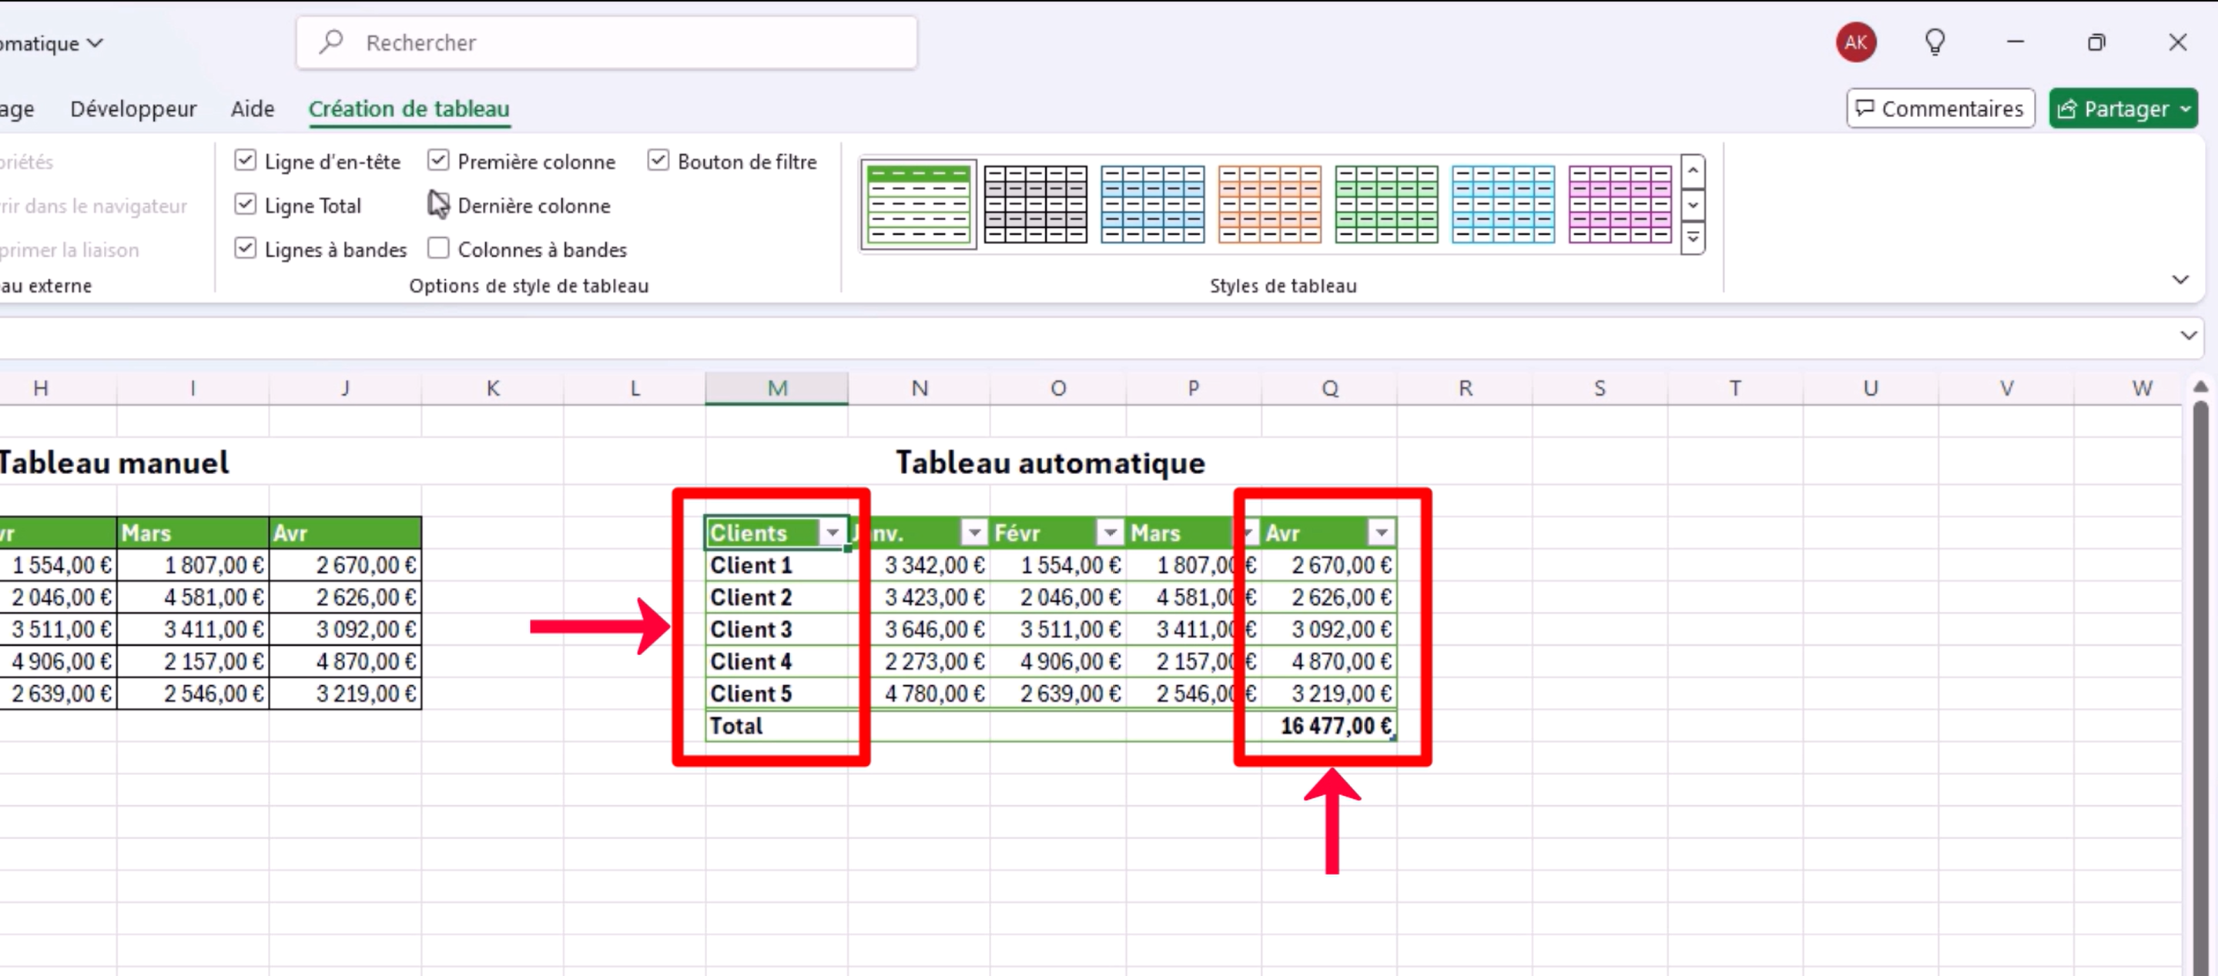
Task: Open the Développeur ribbon tab
Action: [133, 109]
